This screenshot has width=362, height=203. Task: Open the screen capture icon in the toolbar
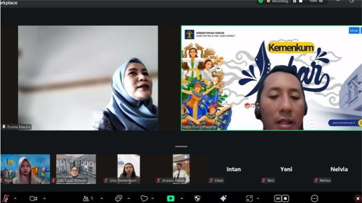coord(249,198)
